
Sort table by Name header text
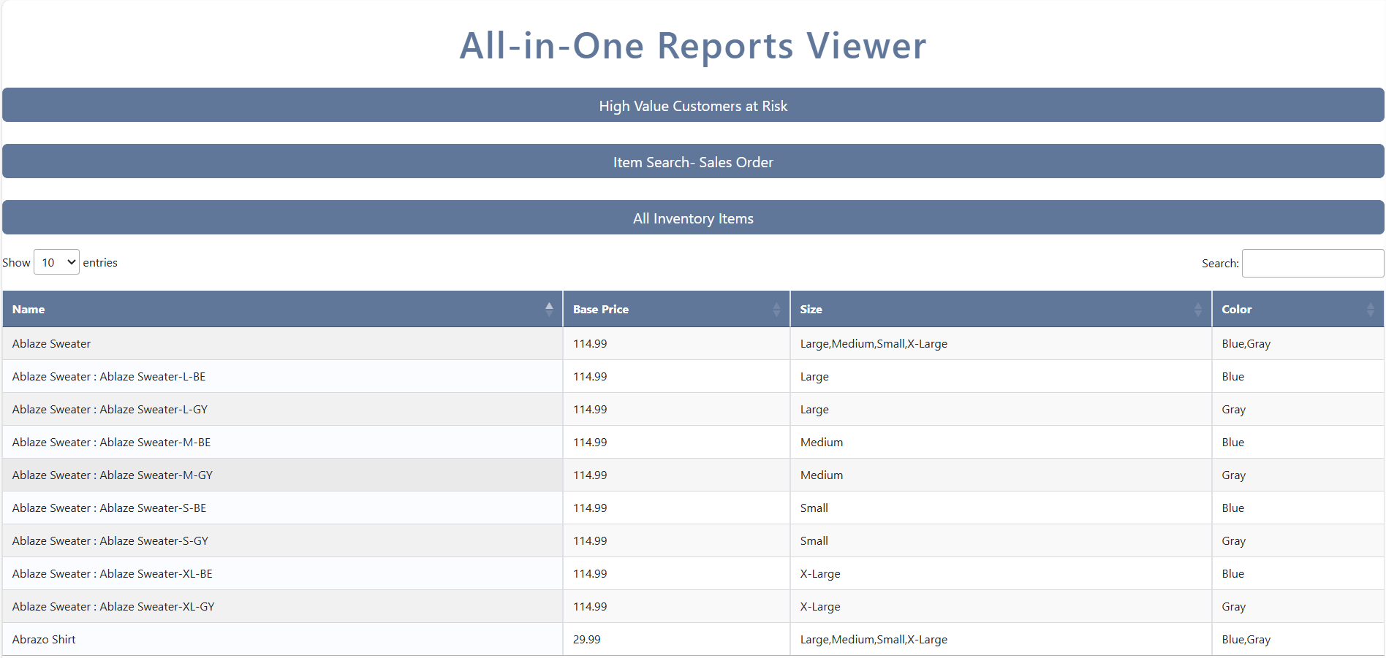point(29,310)
